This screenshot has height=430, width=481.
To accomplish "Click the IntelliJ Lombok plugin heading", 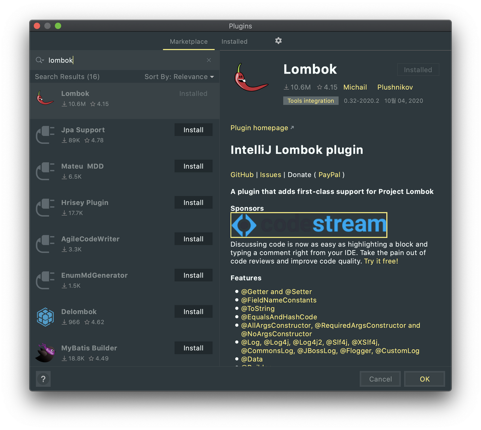I will coord(297,150).
